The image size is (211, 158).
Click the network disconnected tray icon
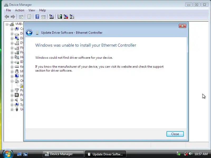tap(186, 154)
